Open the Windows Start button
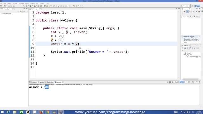The height and width of the screenshot is (114, 203). (x=2, y=112)
